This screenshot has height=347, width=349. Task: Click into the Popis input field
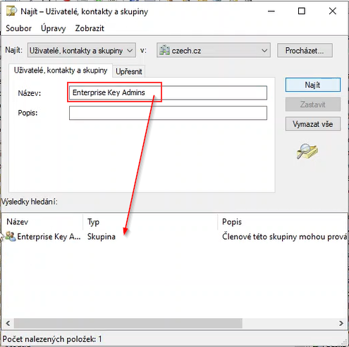168,113
